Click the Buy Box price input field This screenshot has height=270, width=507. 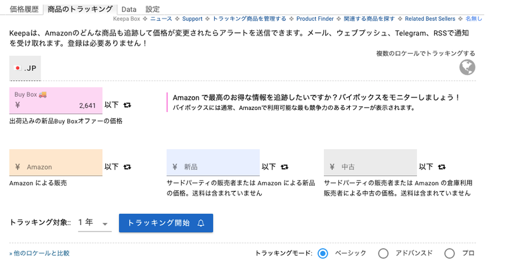[56, 106]
